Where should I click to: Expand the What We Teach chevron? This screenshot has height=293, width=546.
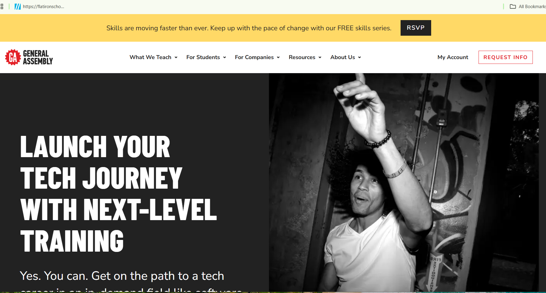176,58
